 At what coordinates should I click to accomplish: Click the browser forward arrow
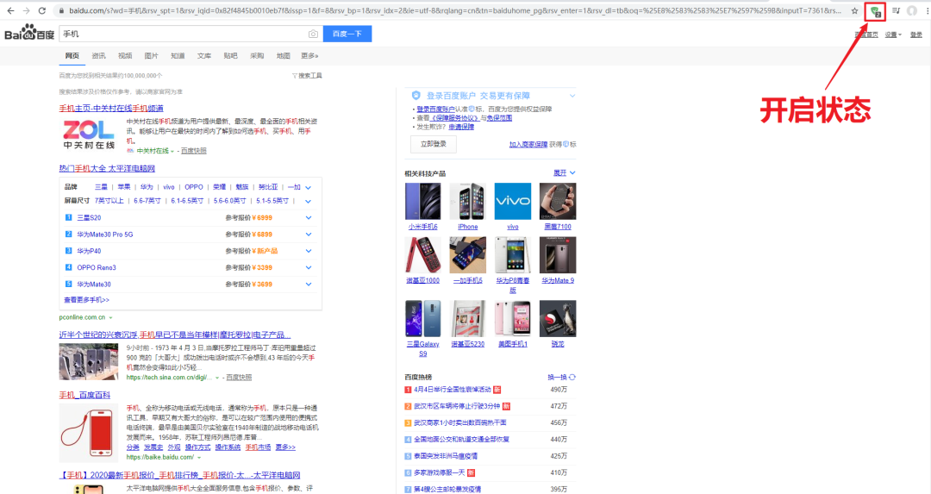(26, 10)
